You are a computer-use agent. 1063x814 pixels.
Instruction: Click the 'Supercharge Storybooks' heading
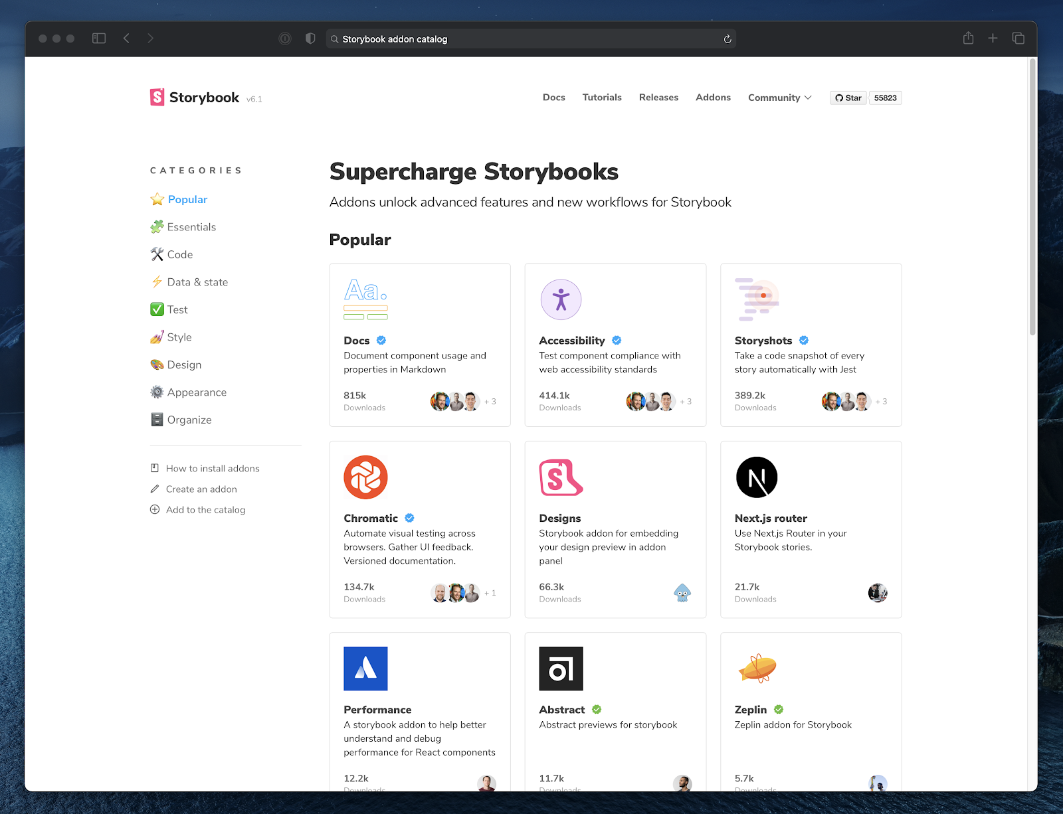pyautogui.click(x=474, y=171)
